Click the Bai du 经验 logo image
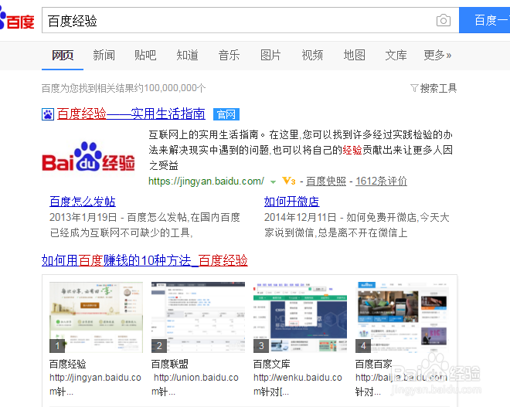This screenshot has width=510, height=407. [88, 157]
